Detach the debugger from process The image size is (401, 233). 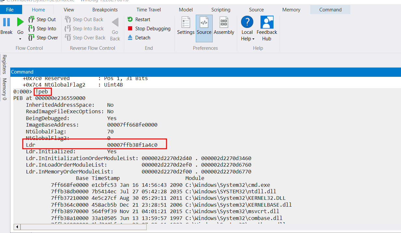139,38
